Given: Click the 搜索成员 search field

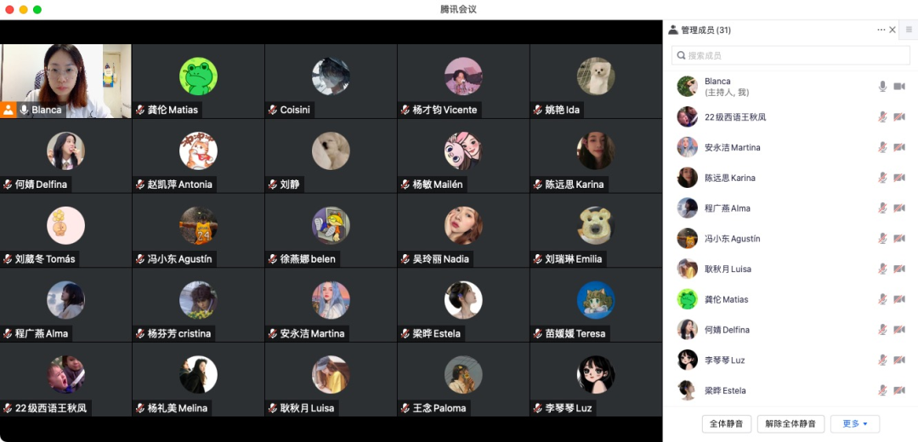Looking at the screenshot, I should tap(791, 55).
